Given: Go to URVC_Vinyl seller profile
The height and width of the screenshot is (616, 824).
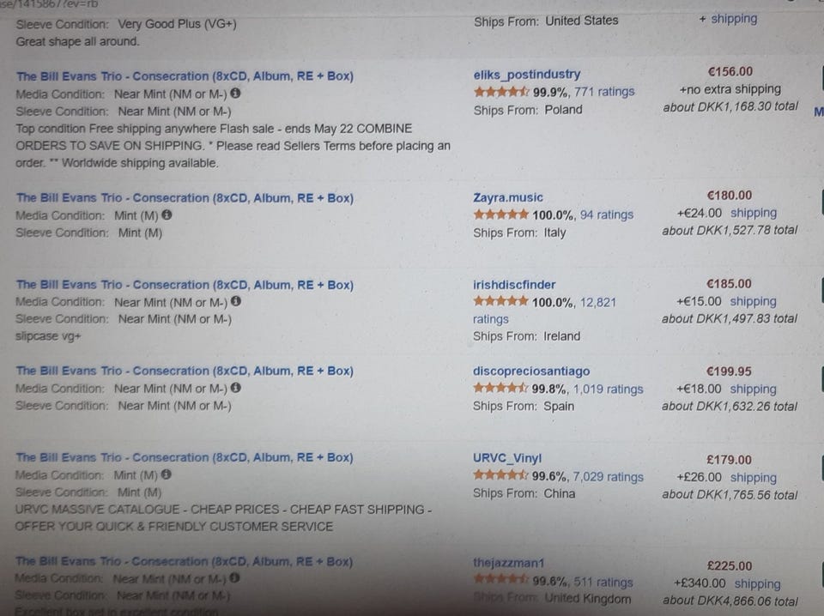Looking at the screenshot, I should 506,458.
